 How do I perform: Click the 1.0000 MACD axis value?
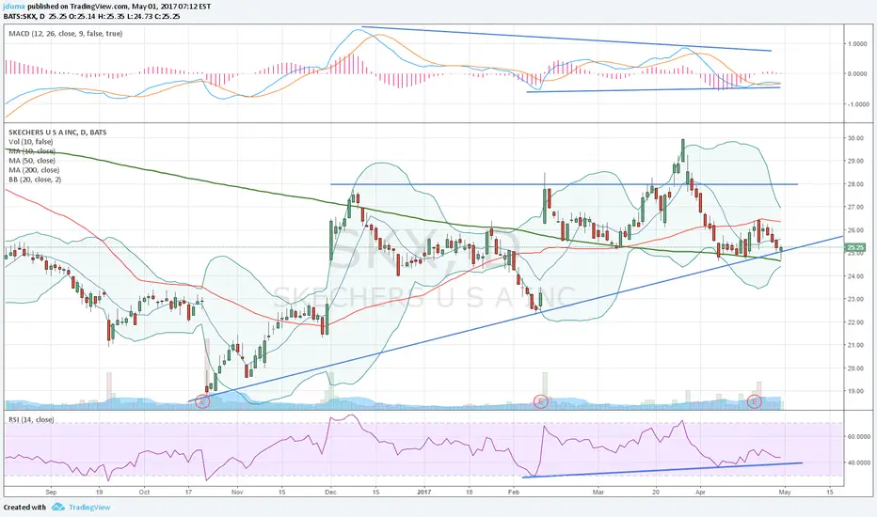(x=857, y=44)
